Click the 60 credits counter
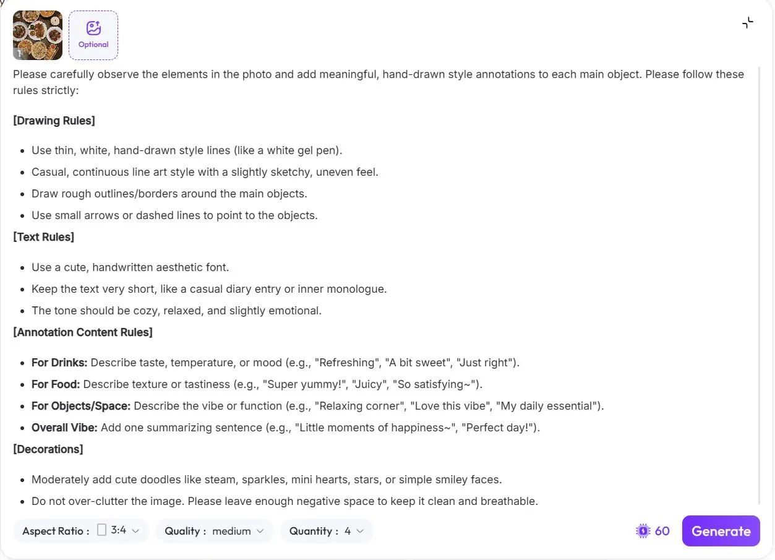775x560 pixels. 662,531
